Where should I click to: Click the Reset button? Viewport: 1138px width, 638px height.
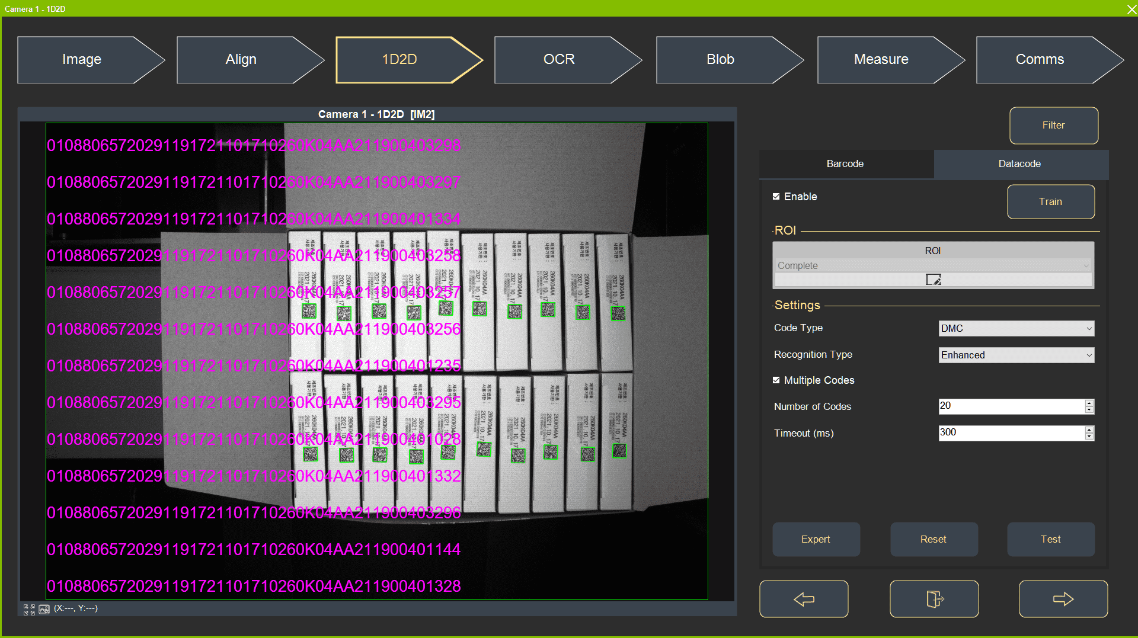(934, 540)
